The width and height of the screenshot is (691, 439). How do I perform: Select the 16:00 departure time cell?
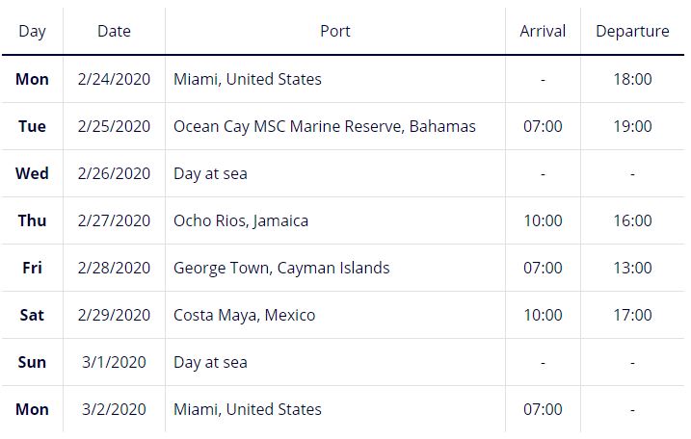632,220
